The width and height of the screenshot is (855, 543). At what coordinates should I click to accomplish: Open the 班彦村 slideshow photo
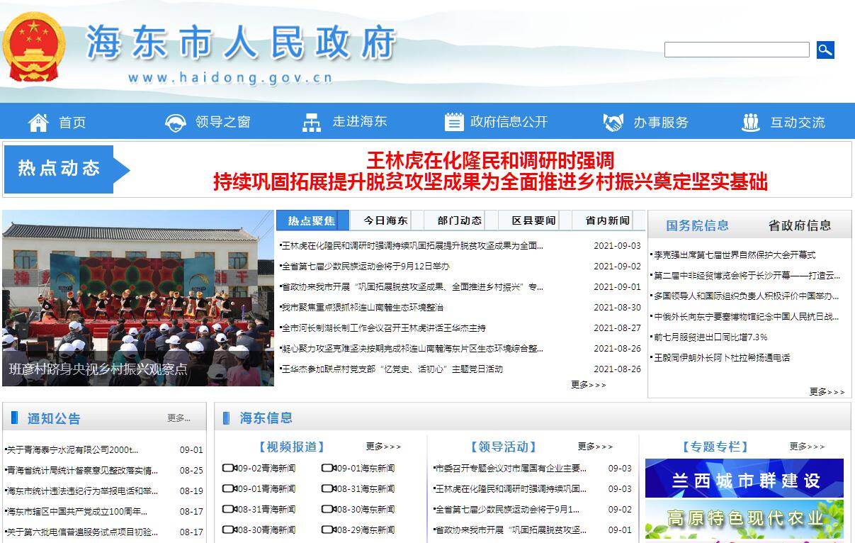[x=138, y=298]
